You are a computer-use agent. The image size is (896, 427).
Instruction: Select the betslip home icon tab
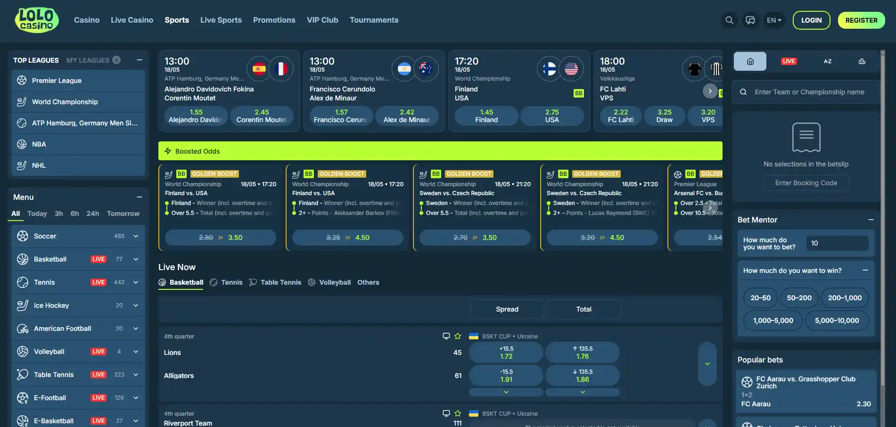750,61
